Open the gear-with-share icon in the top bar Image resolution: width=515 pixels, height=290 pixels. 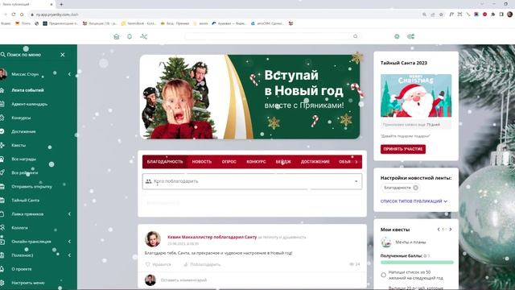pos(410,36)
